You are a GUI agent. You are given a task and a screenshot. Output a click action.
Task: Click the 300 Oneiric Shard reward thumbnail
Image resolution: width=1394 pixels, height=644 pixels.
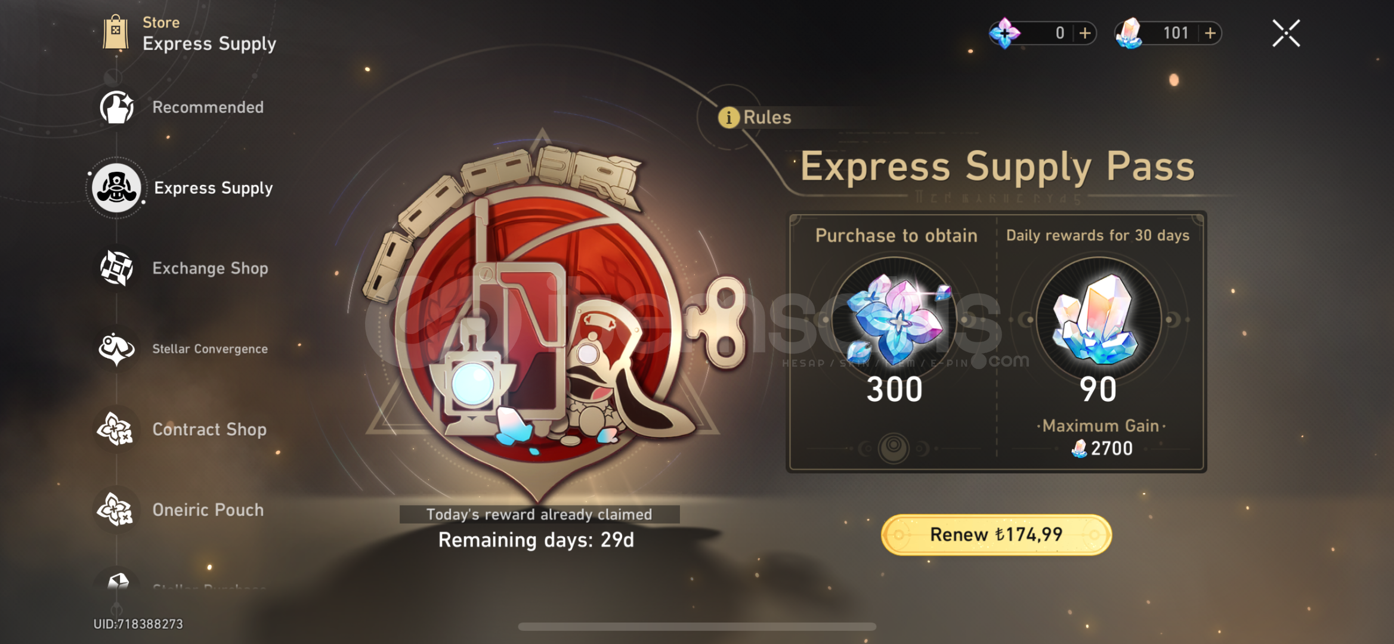click(x=894, y=319)
